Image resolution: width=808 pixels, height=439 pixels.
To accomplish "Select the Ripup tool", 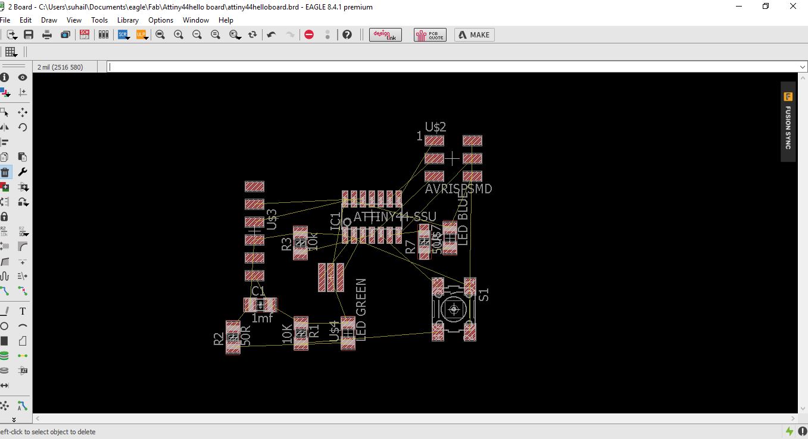I will click(23, 291).
